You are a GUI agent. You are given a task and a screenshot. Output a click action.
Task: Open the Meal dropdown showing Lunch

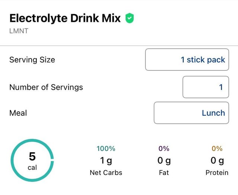[191, 113]
